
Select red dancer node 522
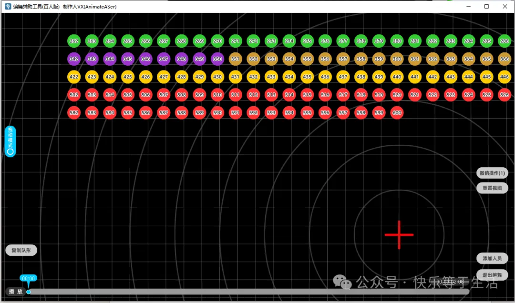(x=433, y=95)
